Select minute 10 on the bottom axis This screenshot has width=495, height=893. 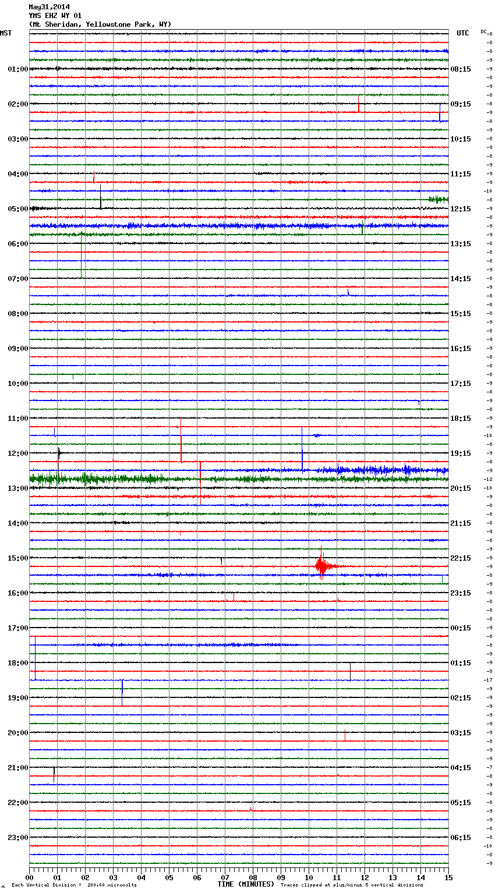[x=309, y=877]
